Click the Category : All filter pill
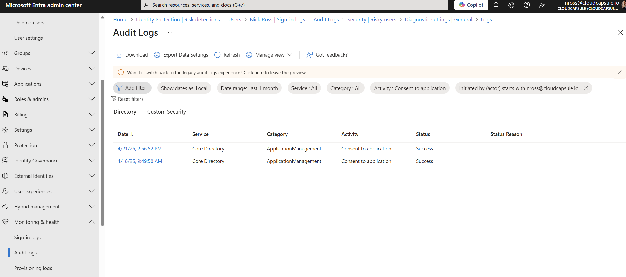 346,88
